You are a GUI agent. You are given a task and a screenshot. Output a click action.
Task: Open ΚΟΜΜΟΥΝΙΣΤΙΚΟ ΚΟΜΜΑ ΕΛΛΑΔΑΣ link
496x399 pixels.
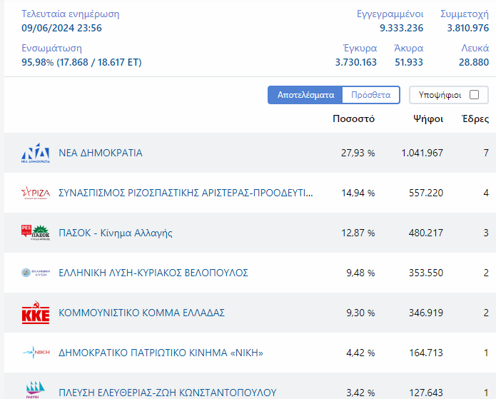(x=142, y=313)
